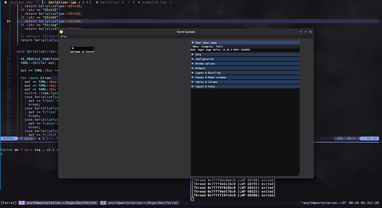Click the [Ferret] tmux session name
This screenshot has width=382, height=208.
[x=9, y=203]
